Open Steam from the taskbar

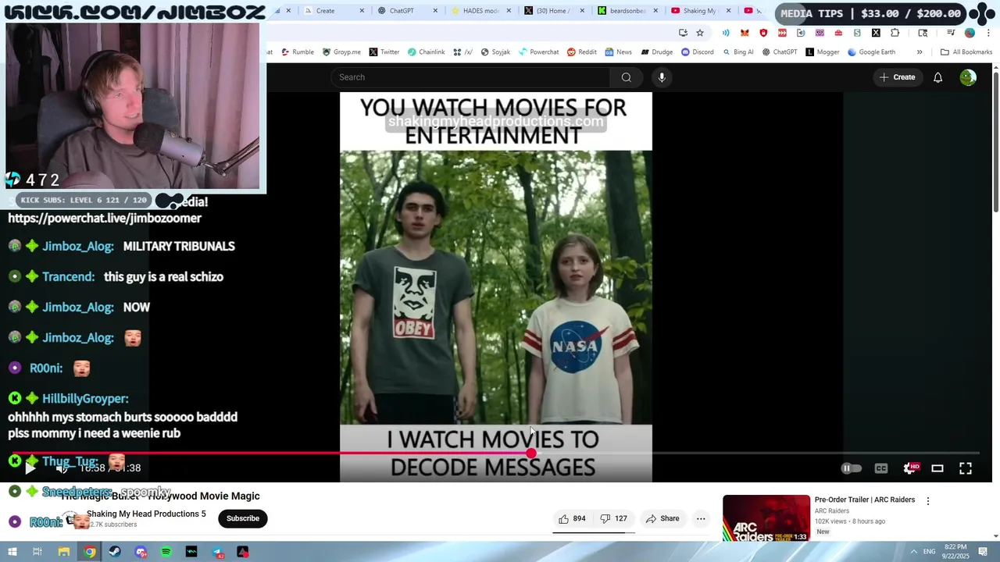[x=115, y=552]
